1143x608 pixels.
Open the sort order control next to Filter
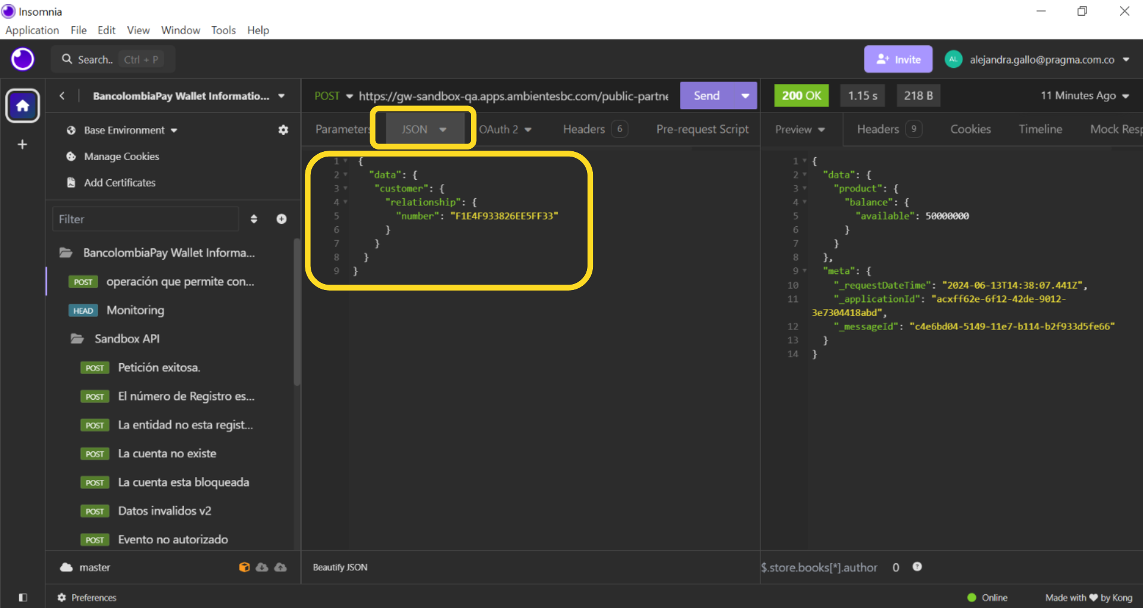pyautogui.click(x=254, y=219)
